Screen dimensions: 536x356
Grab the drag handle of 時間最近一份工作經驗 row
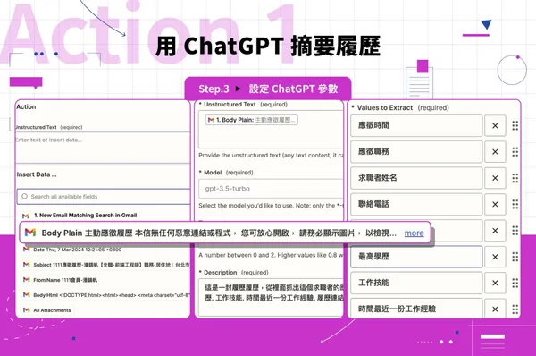[515, 309]
